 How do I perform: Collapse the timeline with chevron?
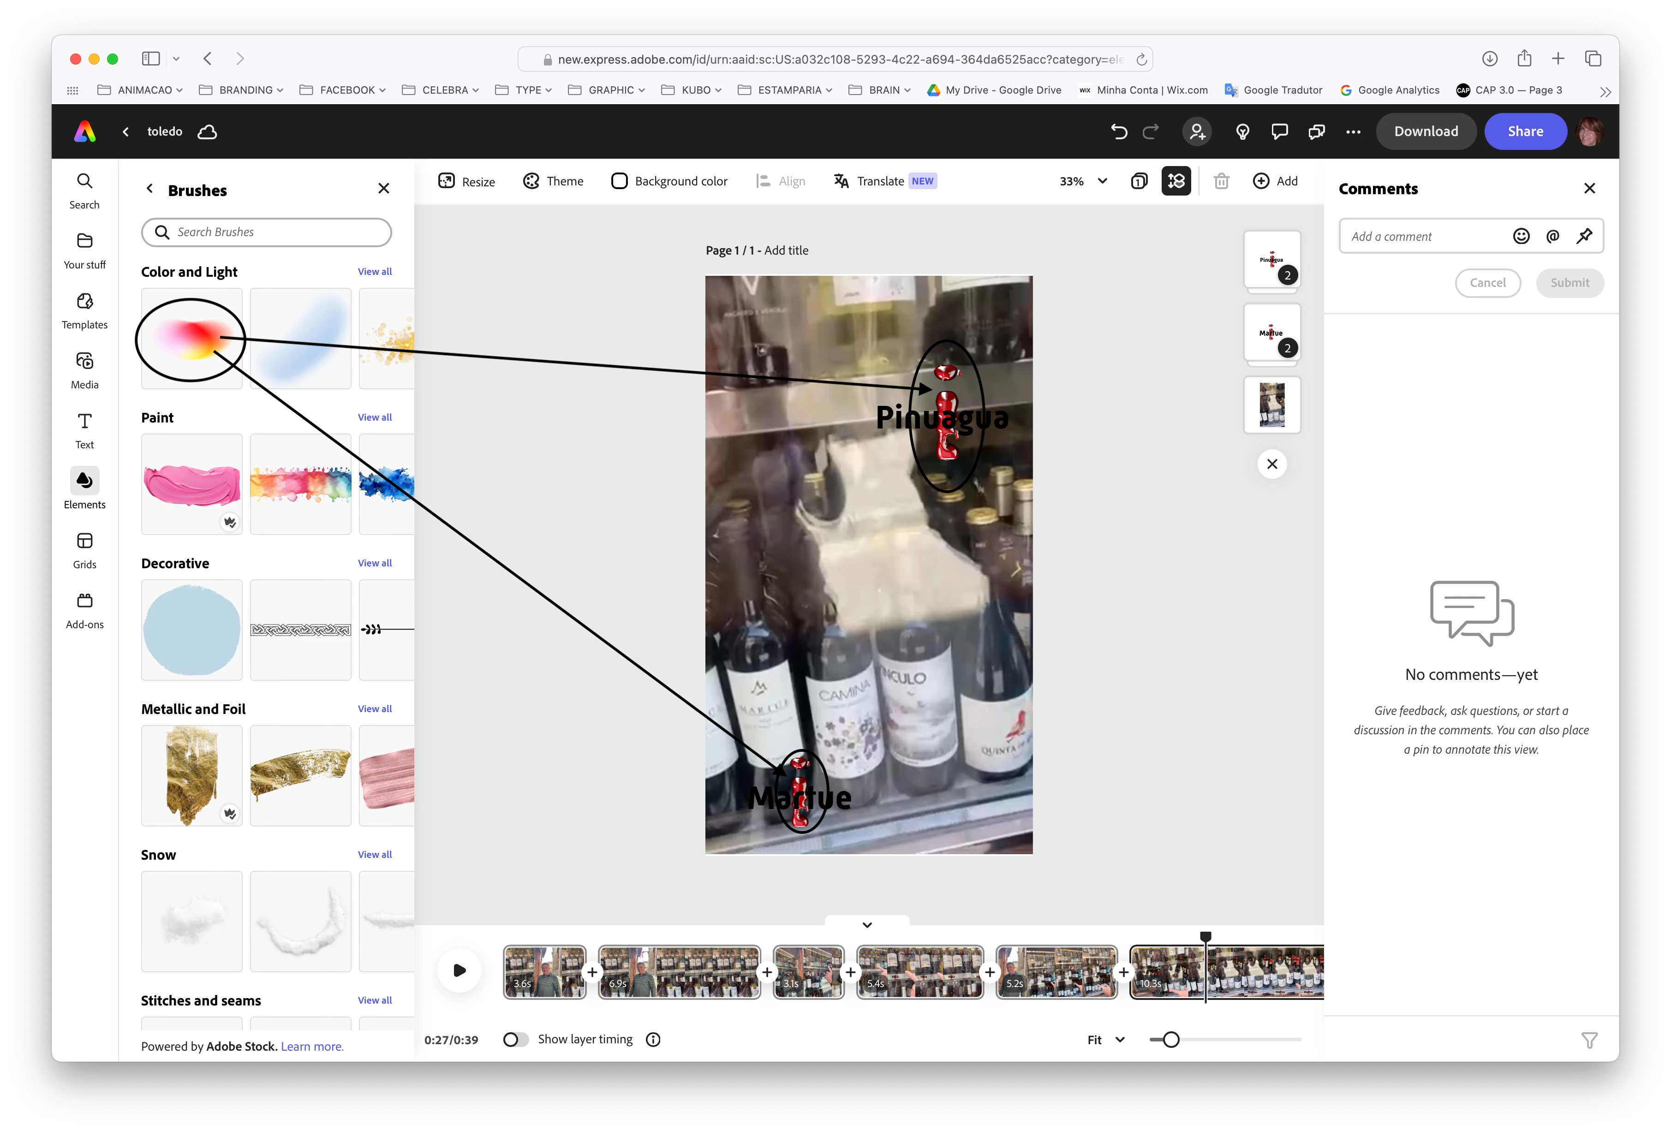point(867,924)
